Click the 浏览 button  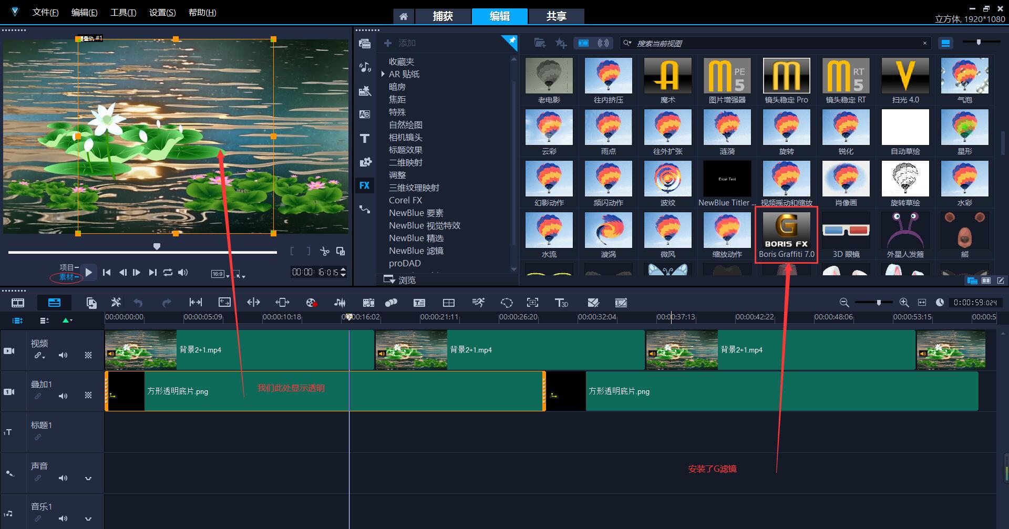point(400,279)
